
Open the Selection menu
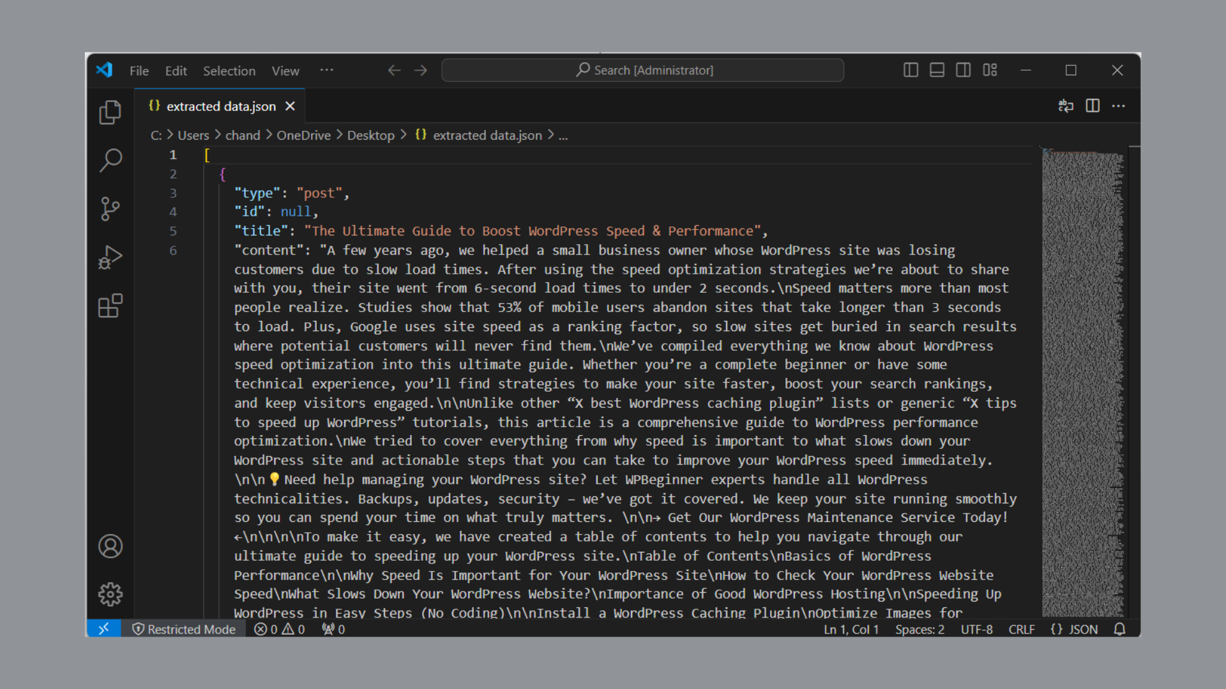tap(229, 71)
